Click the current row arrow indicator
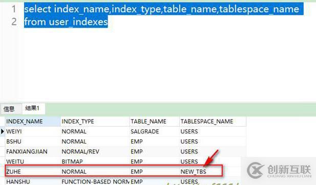 (3, 131)
